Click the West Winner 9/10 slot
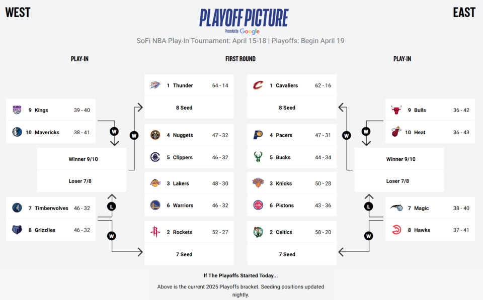The image size is (483, 300). 83,159
